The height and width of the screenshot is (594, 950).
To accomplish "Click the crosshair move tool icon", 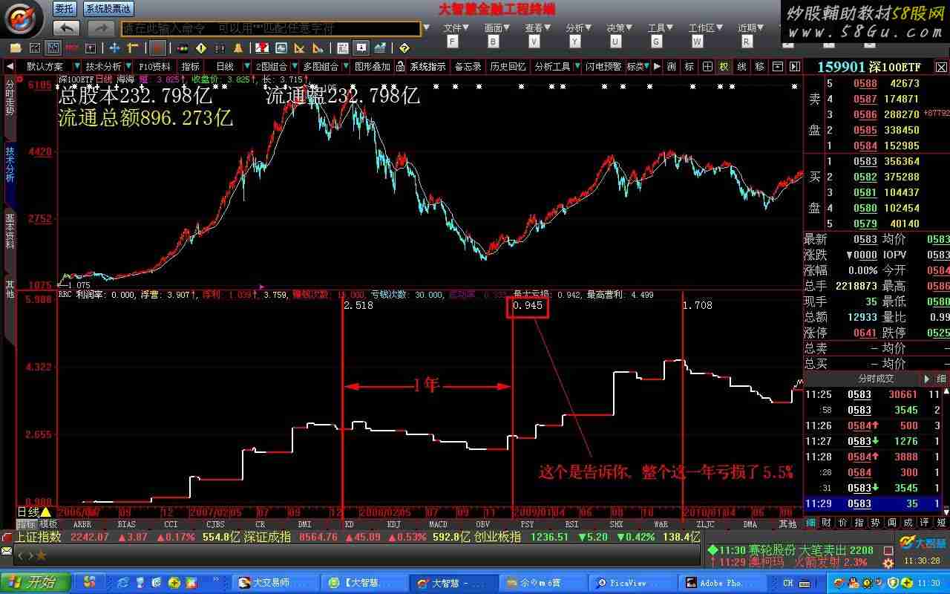I will click(x=114, y=48).
